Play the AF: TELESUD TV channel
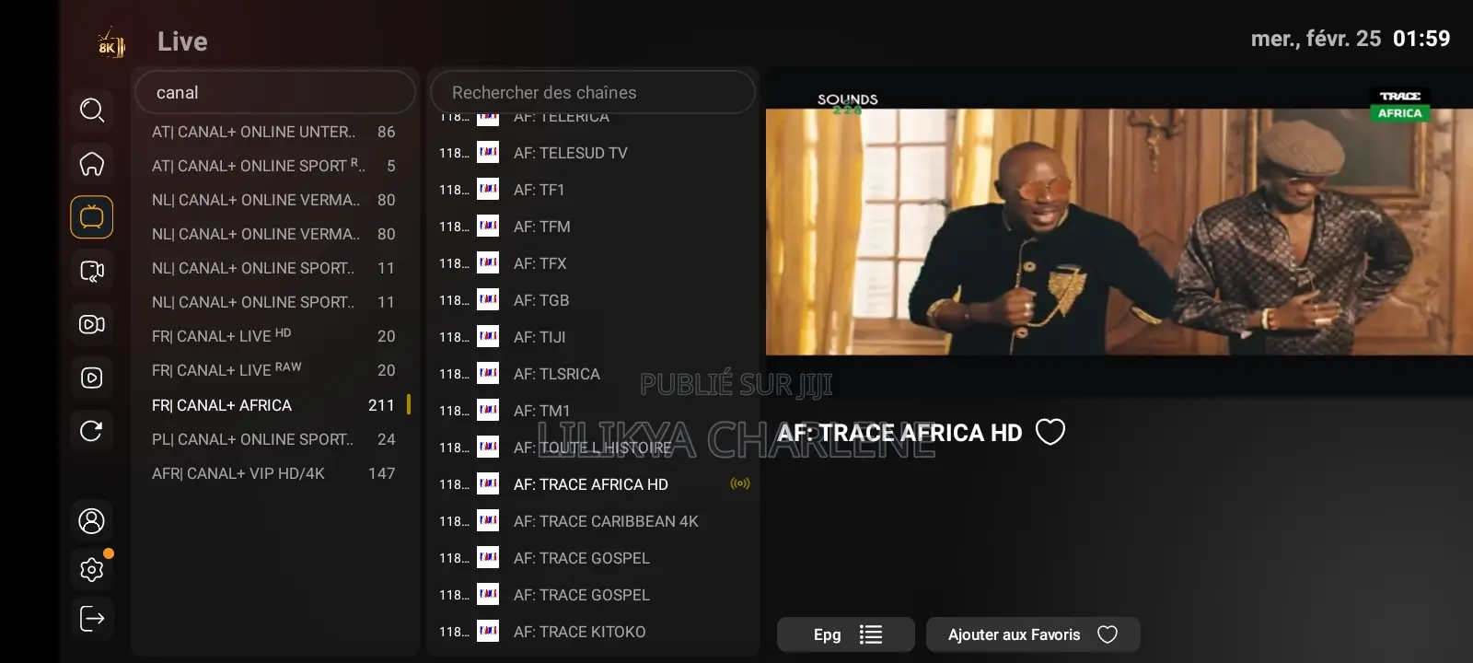This screenshot has height=663, width=1473. tap(570, 153)
